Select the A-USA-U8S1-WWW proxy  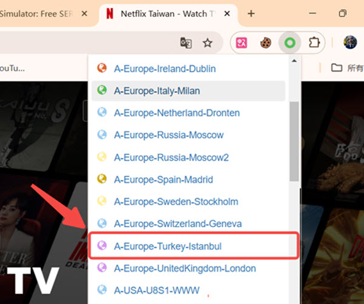coord(188,290)
